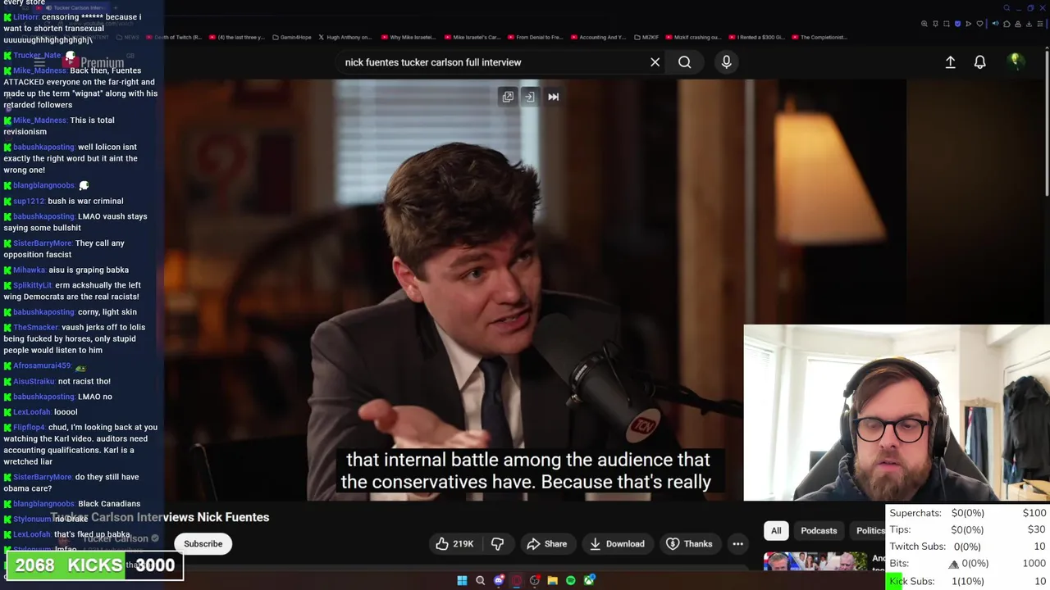The height and width of the screenshot is (590, 1050).
Task: Open the 'Hugh Anthony on...' X bookmark
Action: pos(345,37)
